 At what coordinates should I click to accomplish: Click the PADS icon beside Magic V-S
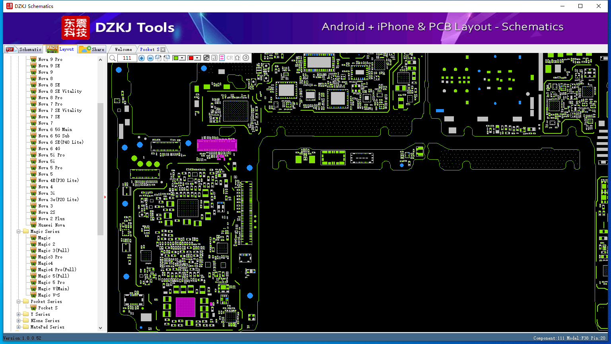pos(33,295)
